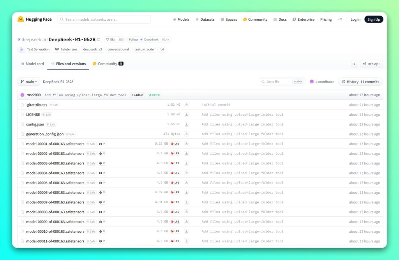Open the deepseek-ai organization link
The height and width of the screenshot is (260, 399).
pyautogui.click(x=34, y=39)
